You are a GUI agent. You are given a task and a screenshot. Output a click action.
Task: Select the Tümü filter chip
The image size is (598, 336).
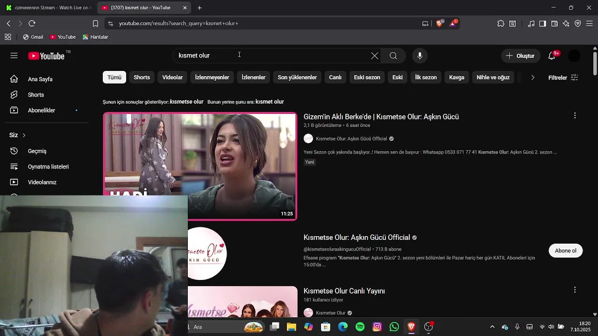pos(114,77)
